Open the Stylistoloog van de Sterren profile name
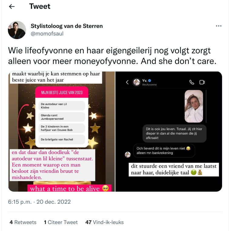Viewport: 229px width, 231px height. (67, 26)
